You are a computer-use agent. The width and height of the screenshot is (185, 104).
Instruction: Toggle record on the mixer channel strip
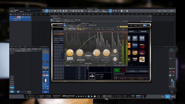coord(44,75)
